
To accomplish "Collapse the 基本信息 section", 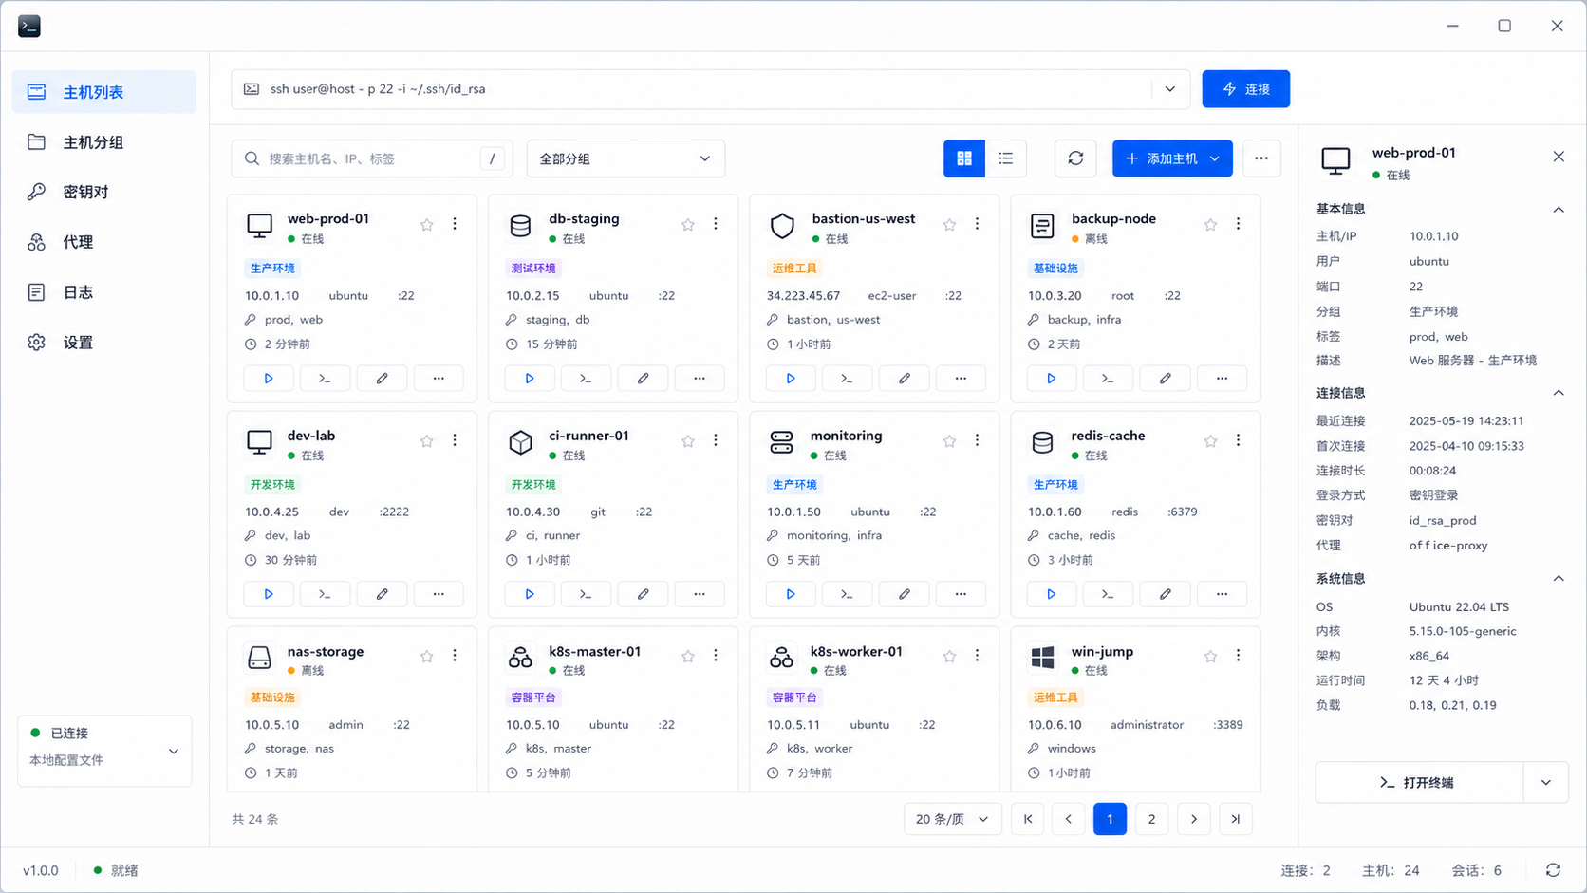I will [x=1559, y=210].
